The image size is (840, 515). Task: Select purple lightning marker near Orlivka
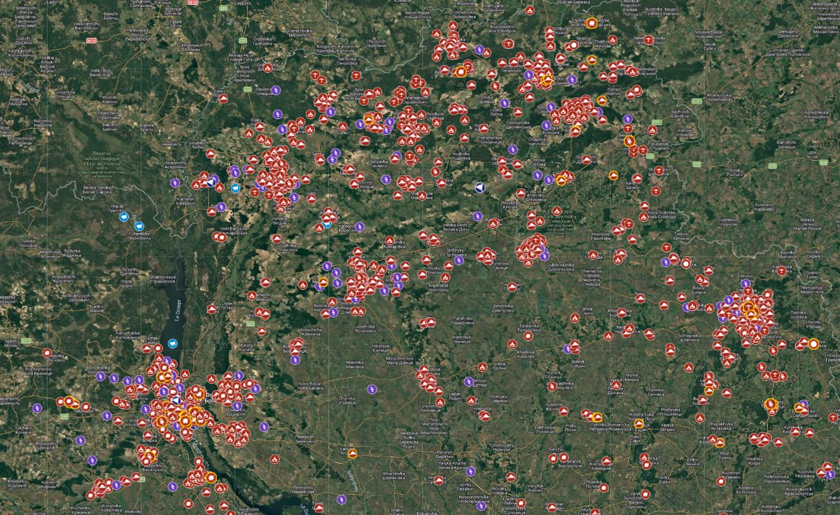coord(505,103)
